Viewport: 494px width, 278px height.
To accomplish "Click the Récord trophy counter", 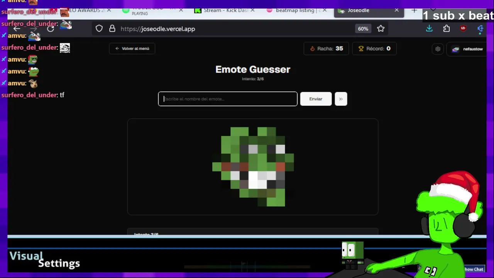I will click(x=374, y=49).
